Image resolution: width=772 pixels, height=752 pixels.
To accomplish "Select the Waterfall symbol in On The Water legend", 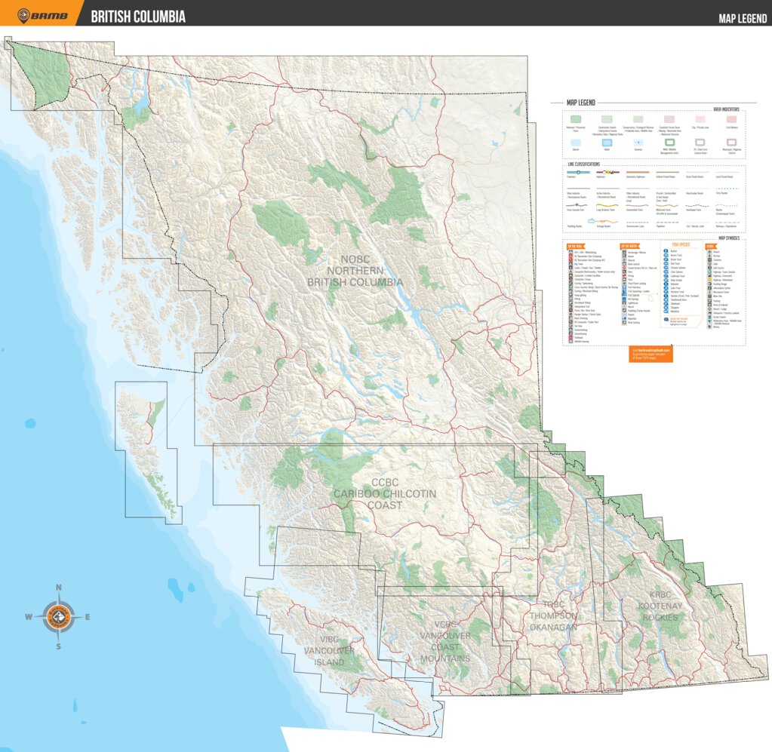I will click(623, 318).
